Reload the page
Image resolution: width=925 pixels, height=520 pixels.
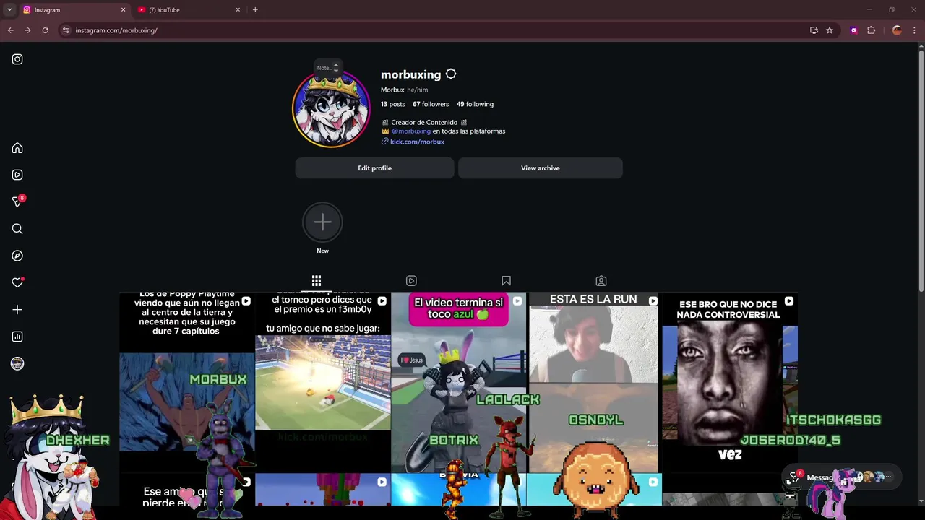coord(45,30)
